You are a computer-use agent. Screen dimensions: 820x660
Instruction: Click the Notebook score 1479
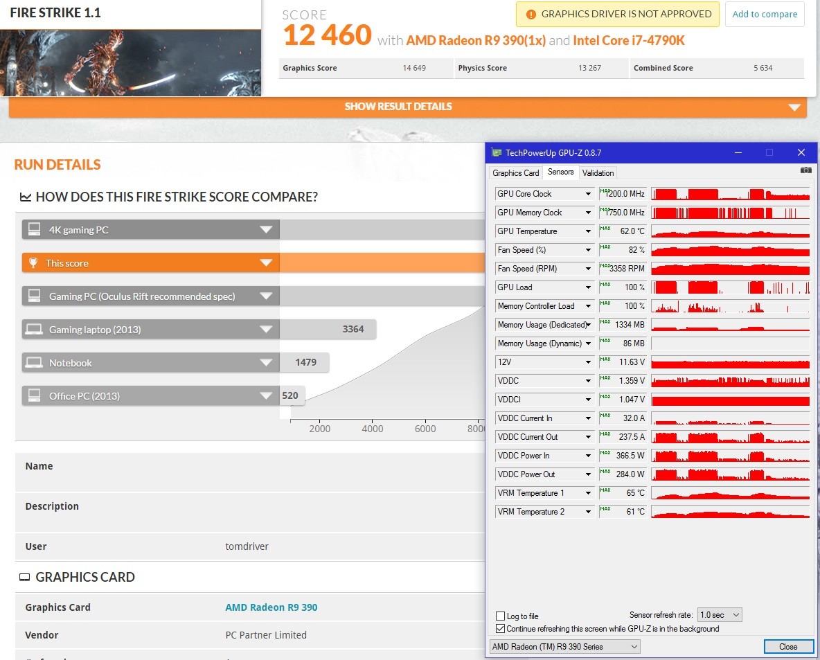(306, 362)
